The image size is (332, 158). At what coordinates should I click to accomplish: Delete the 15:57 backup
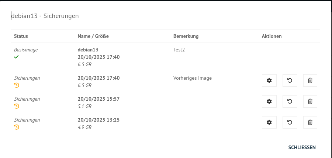310,101
